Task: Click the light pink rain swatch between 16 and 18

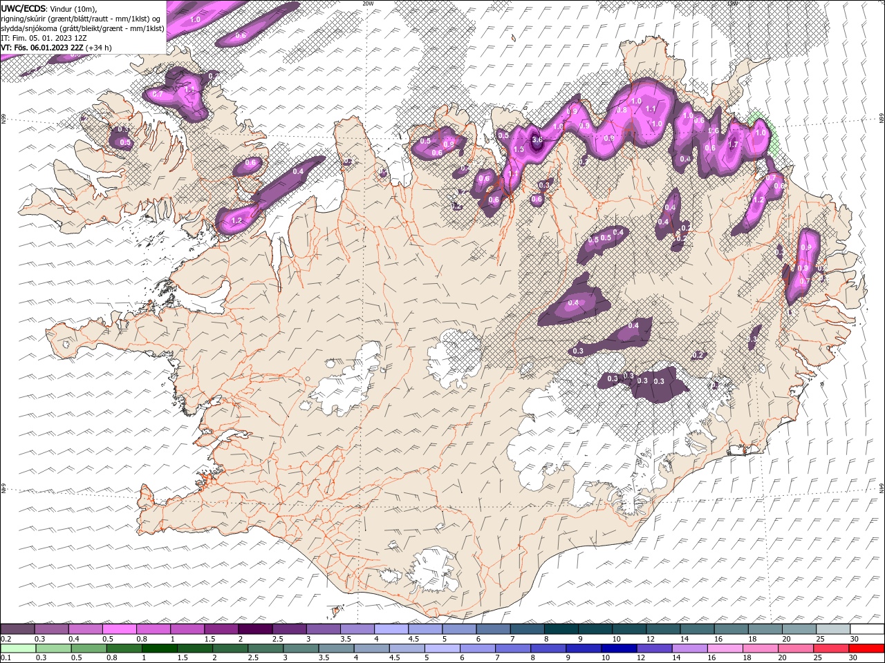Action: (x=725, y=648)
